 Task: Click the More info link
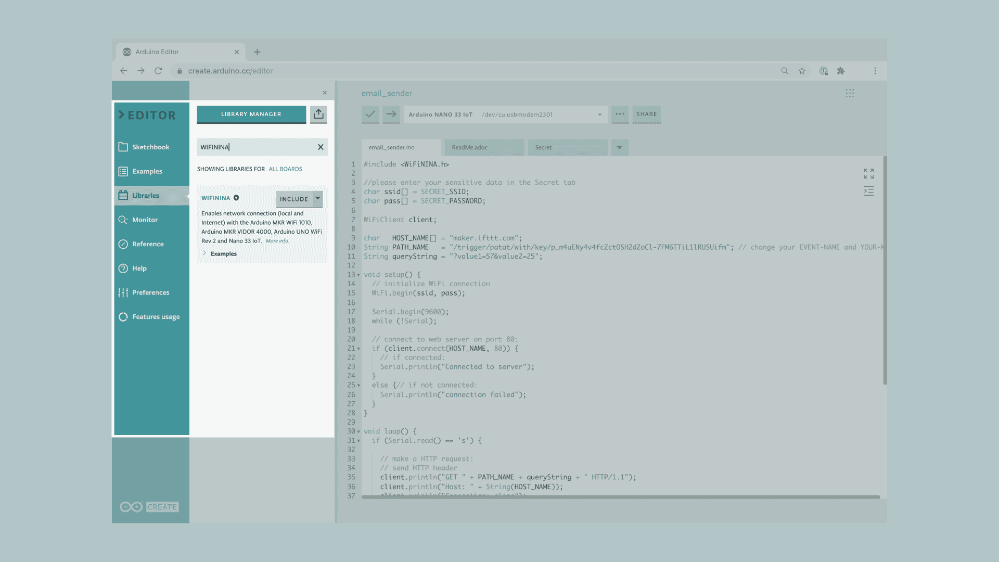(x=277, y=241)
